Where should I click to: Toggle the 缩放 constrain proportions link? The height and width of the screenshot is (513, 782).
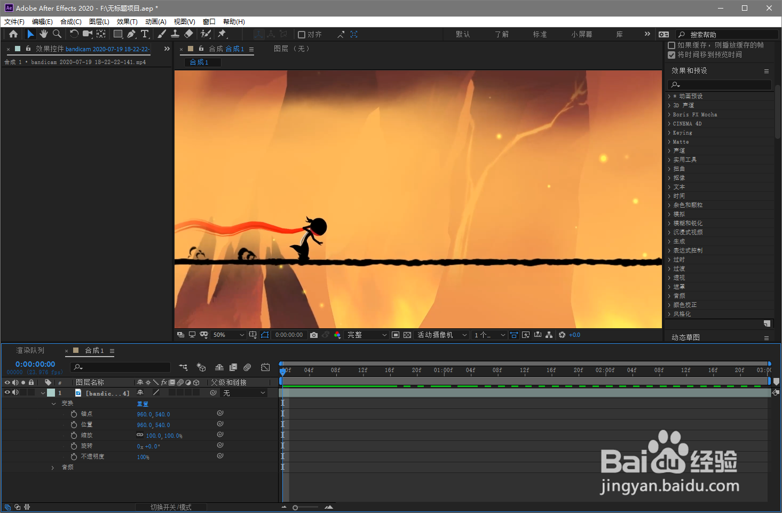[140, 435]
